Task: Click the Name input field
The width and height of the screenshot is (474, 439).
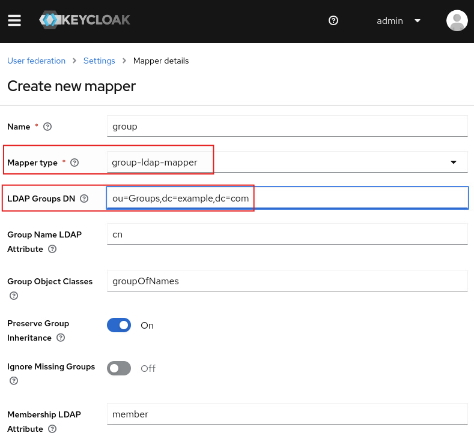Action: click(x=287, y=126)
